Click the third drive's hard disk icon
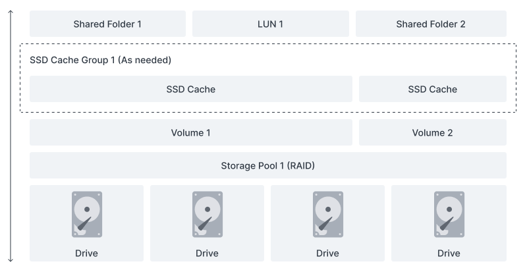 pos(328,215)
